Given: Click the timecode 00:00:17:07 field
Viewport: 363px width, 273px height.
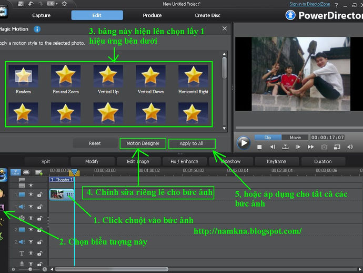Looking at the screenshot, I should tap(327, 138).
